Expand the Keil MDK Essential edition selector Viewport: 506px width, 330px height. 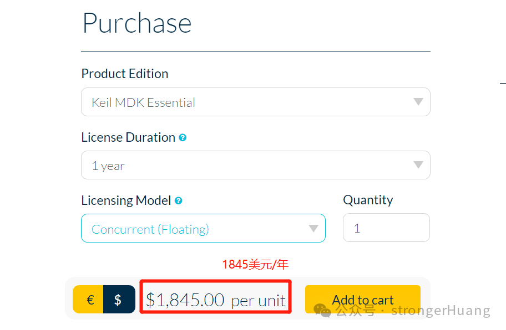(x=256, y=102)
